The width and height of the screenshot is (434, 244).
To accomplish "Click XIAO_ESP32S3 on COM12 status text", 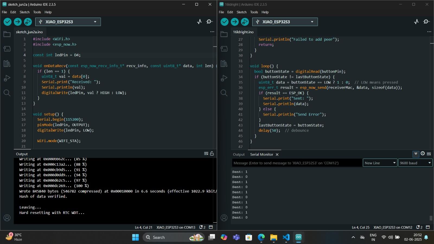I will (393, 227).
